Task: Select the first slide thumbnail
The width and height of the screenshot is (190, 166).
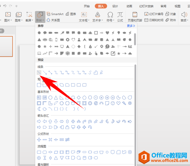Action: (x=6, y=46)
